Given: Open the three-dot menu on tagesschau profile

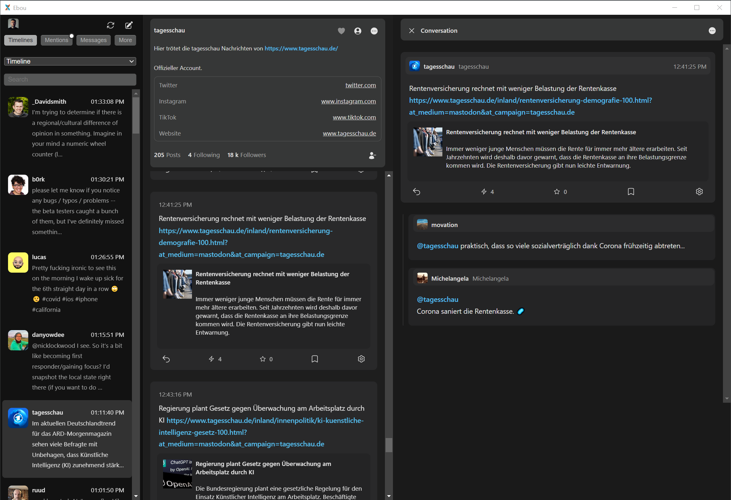Looking at the screenshot, I should click(x=374, y=31).
